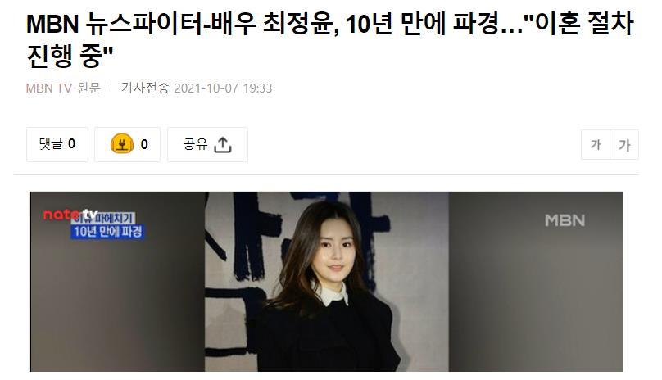This screenshot has height=380, width=662.
Task: Decrease font size with small 가
Action: click(x=596, y=145)
